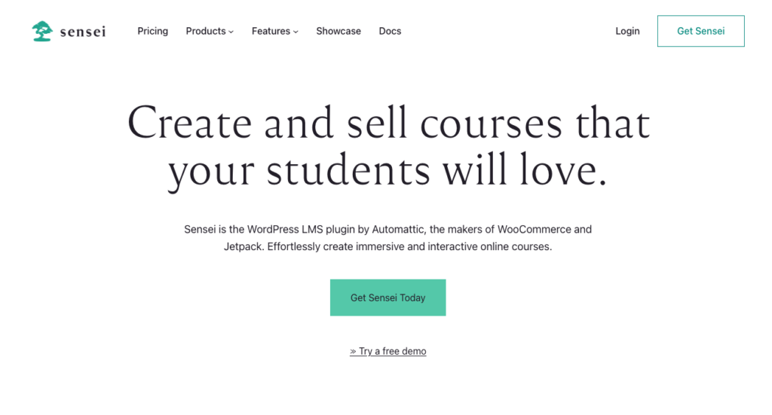The image size is (772, 415).
Task: Open the Pricing page
Action: click(152, 31)
